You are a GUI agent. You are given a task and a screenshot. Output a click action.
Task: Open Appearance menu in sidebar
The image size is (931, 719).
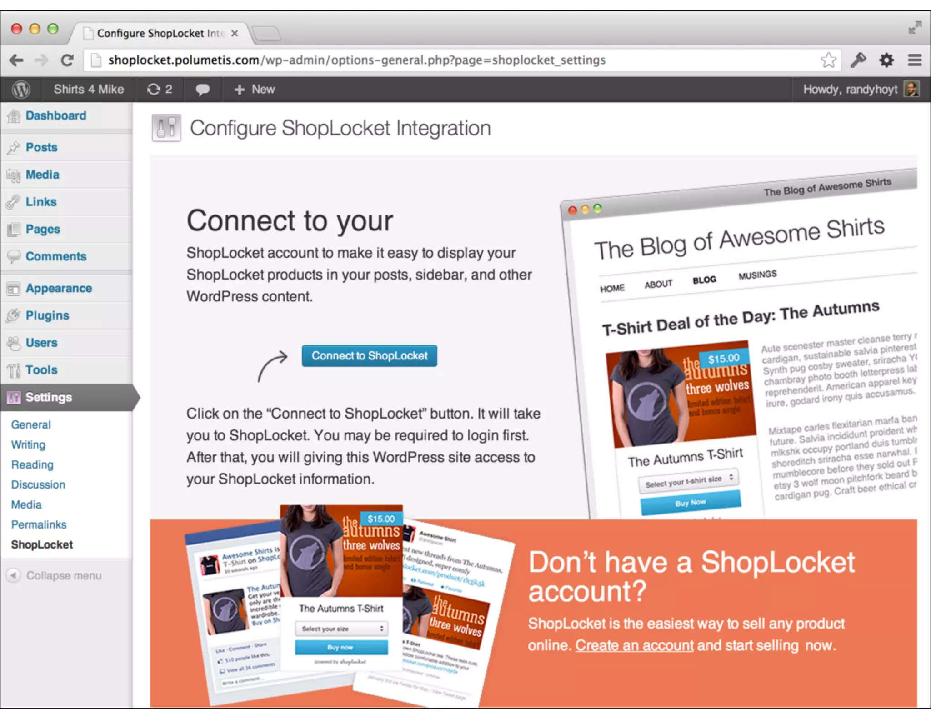pyautogui.click(x=59, y=288)
